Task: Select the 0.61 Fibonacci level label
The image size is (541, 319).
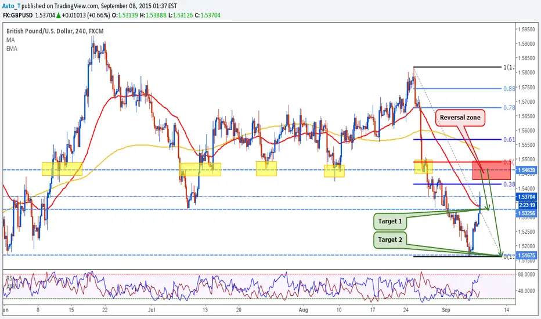Action: click(509, 139)
